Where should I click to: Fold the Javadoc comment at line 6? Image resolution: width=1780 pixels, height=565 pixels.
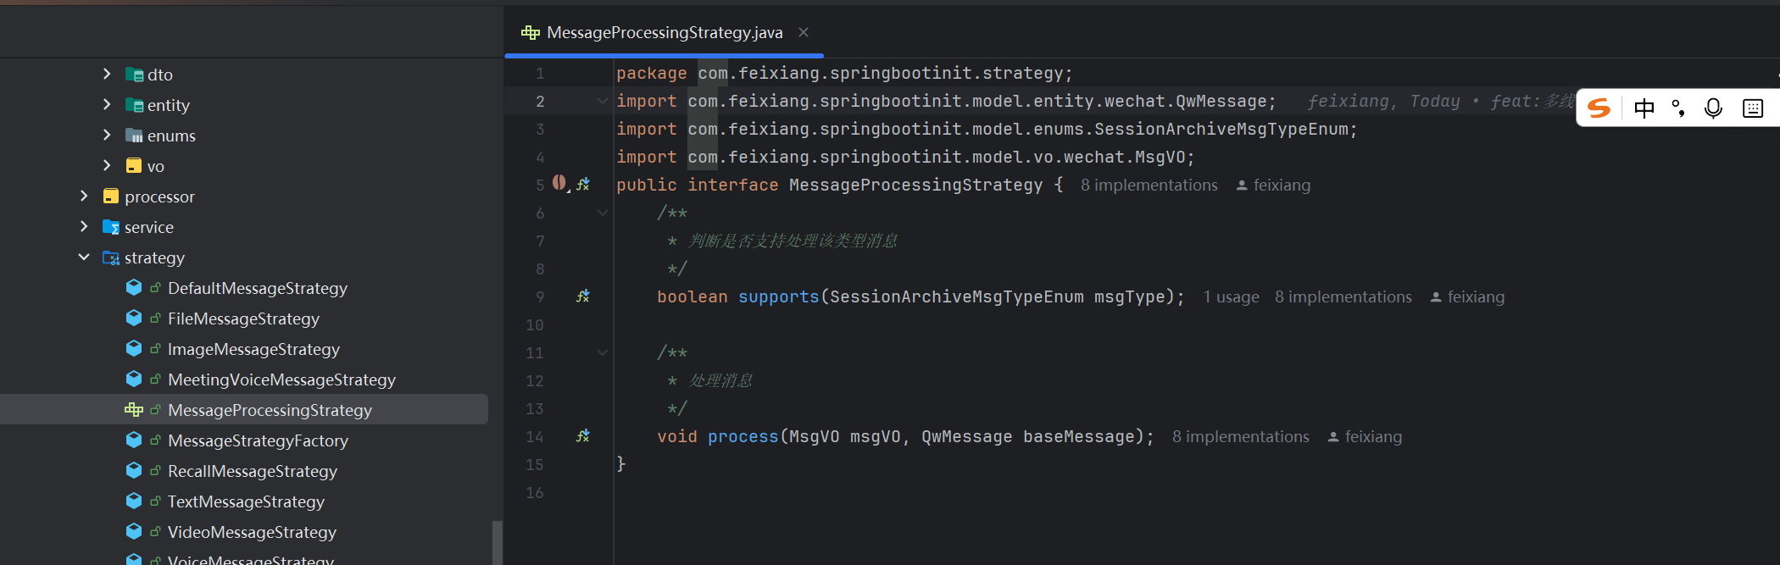click(603, 213)
